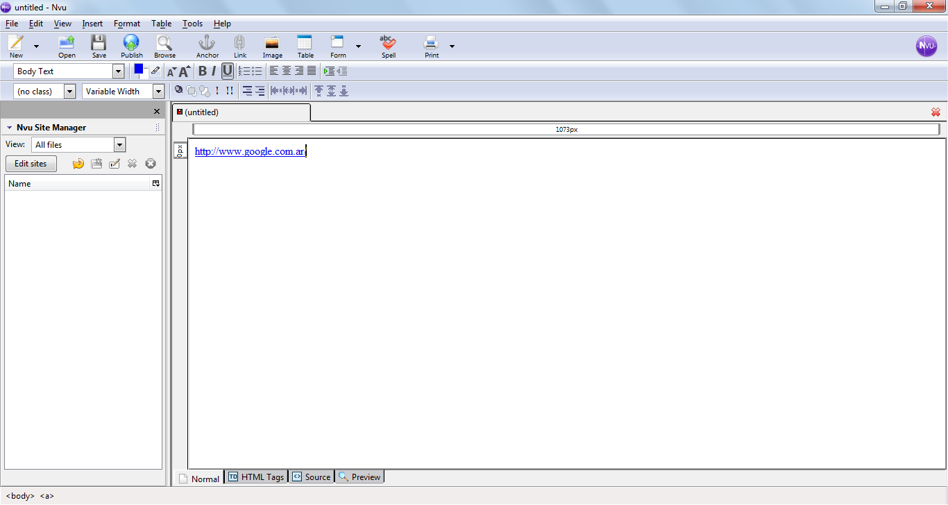Click the new folder icon in Site Manager
This screenshot has width=948, height=505.
click(96, 164)
